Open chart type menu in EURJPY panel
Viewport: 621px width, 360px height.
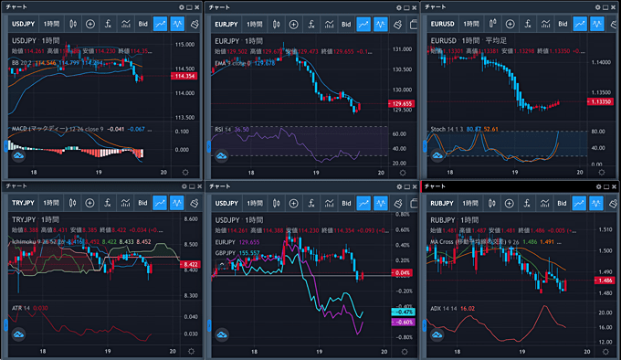[x=277, y=24]
